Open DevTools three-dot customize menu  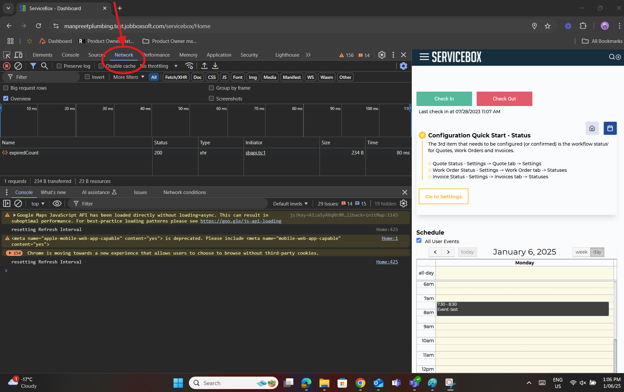[393, 55]
